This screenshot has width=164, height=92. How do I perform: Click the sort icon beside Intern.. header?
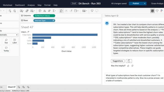coord(28,32)
